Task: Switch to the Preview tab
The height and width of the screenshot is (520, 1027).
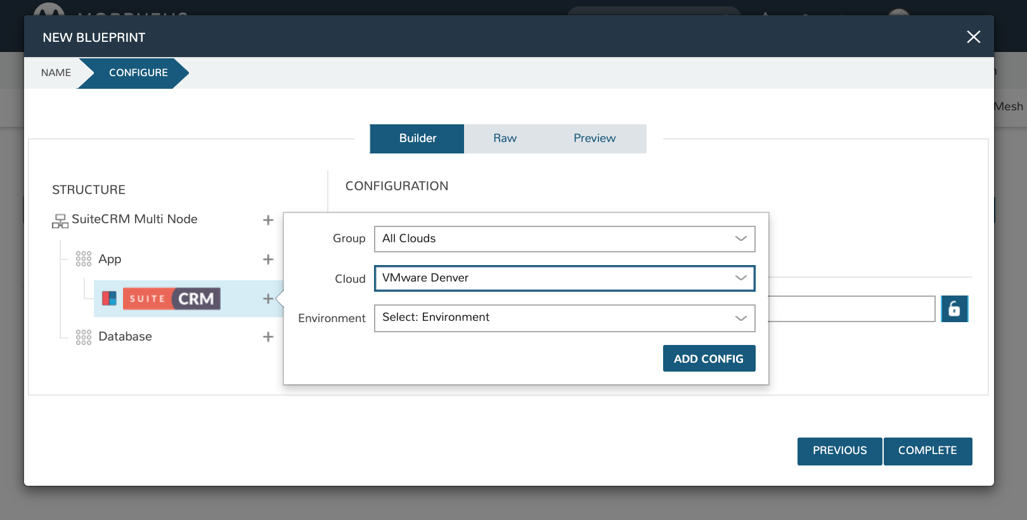Action: click(594, 138)
